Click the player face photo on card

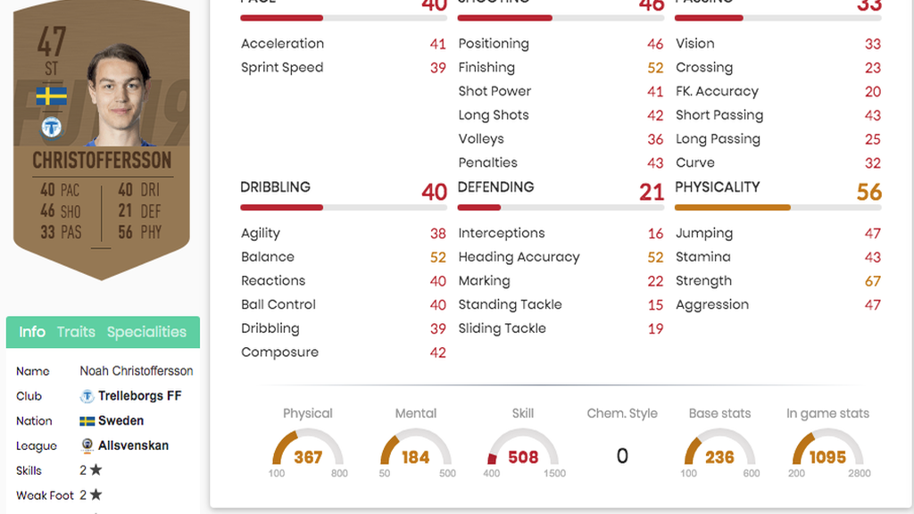pyautogui.click(x=120, y=95)
